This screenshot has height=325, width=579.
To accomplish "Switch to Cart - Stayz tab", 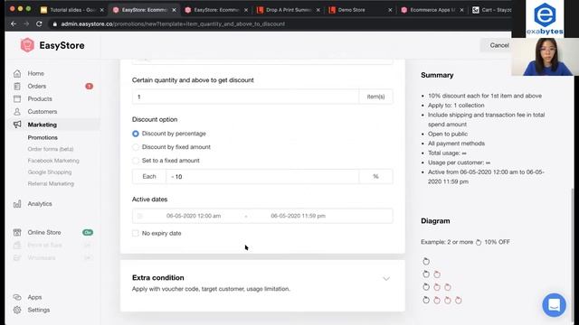I will tap(491, 10).
